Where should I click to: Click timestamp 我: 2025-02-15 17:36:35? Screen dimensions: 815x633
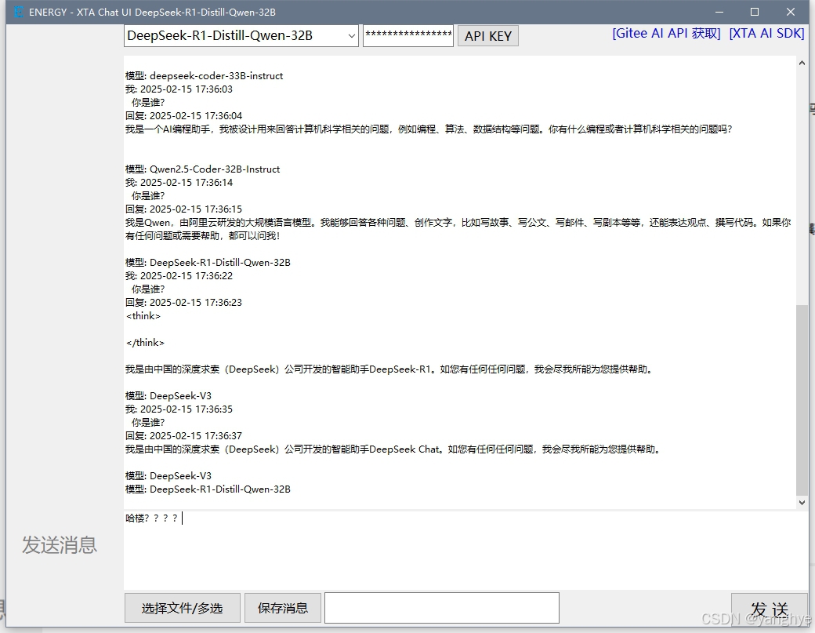179,409
